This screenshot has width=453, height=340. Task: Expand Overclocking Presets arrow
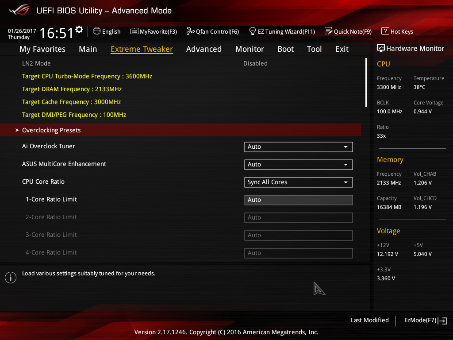click(x=17, y=131)
